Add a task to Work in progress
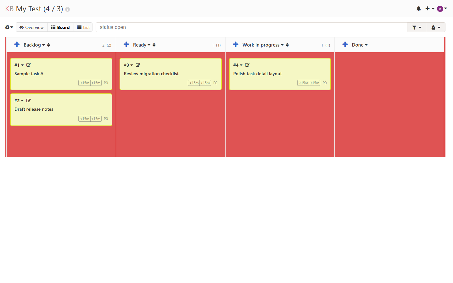453x283 pixels. click(236, 45)
